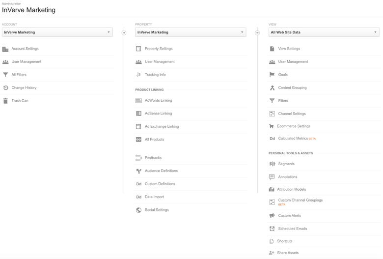Image resolution: width=383 pixels, height=259 pixels.
Task: Click the Change History clock icon
Action: [5, 87]
